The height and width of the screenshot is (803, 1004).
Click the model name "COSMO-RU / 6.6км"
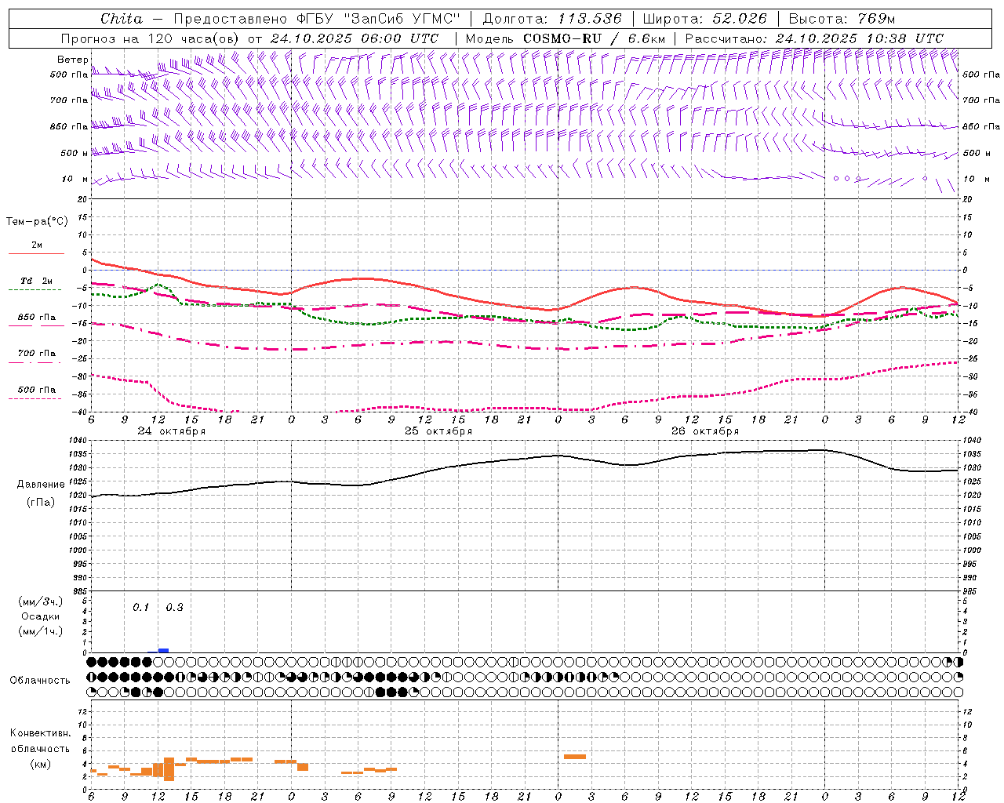595,38
